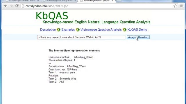Image resolution: width=186 pixels, height=104 pixels.
Task: Switch to the second Knowledge-based question tab
Action: click(x=60, y=1)
